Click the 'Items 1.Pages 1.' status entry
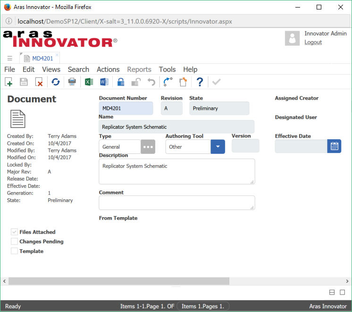The image size is (352, 312). (x=203, y=306)
